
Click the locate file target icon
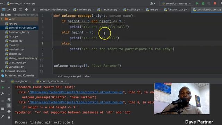(15, 10)
